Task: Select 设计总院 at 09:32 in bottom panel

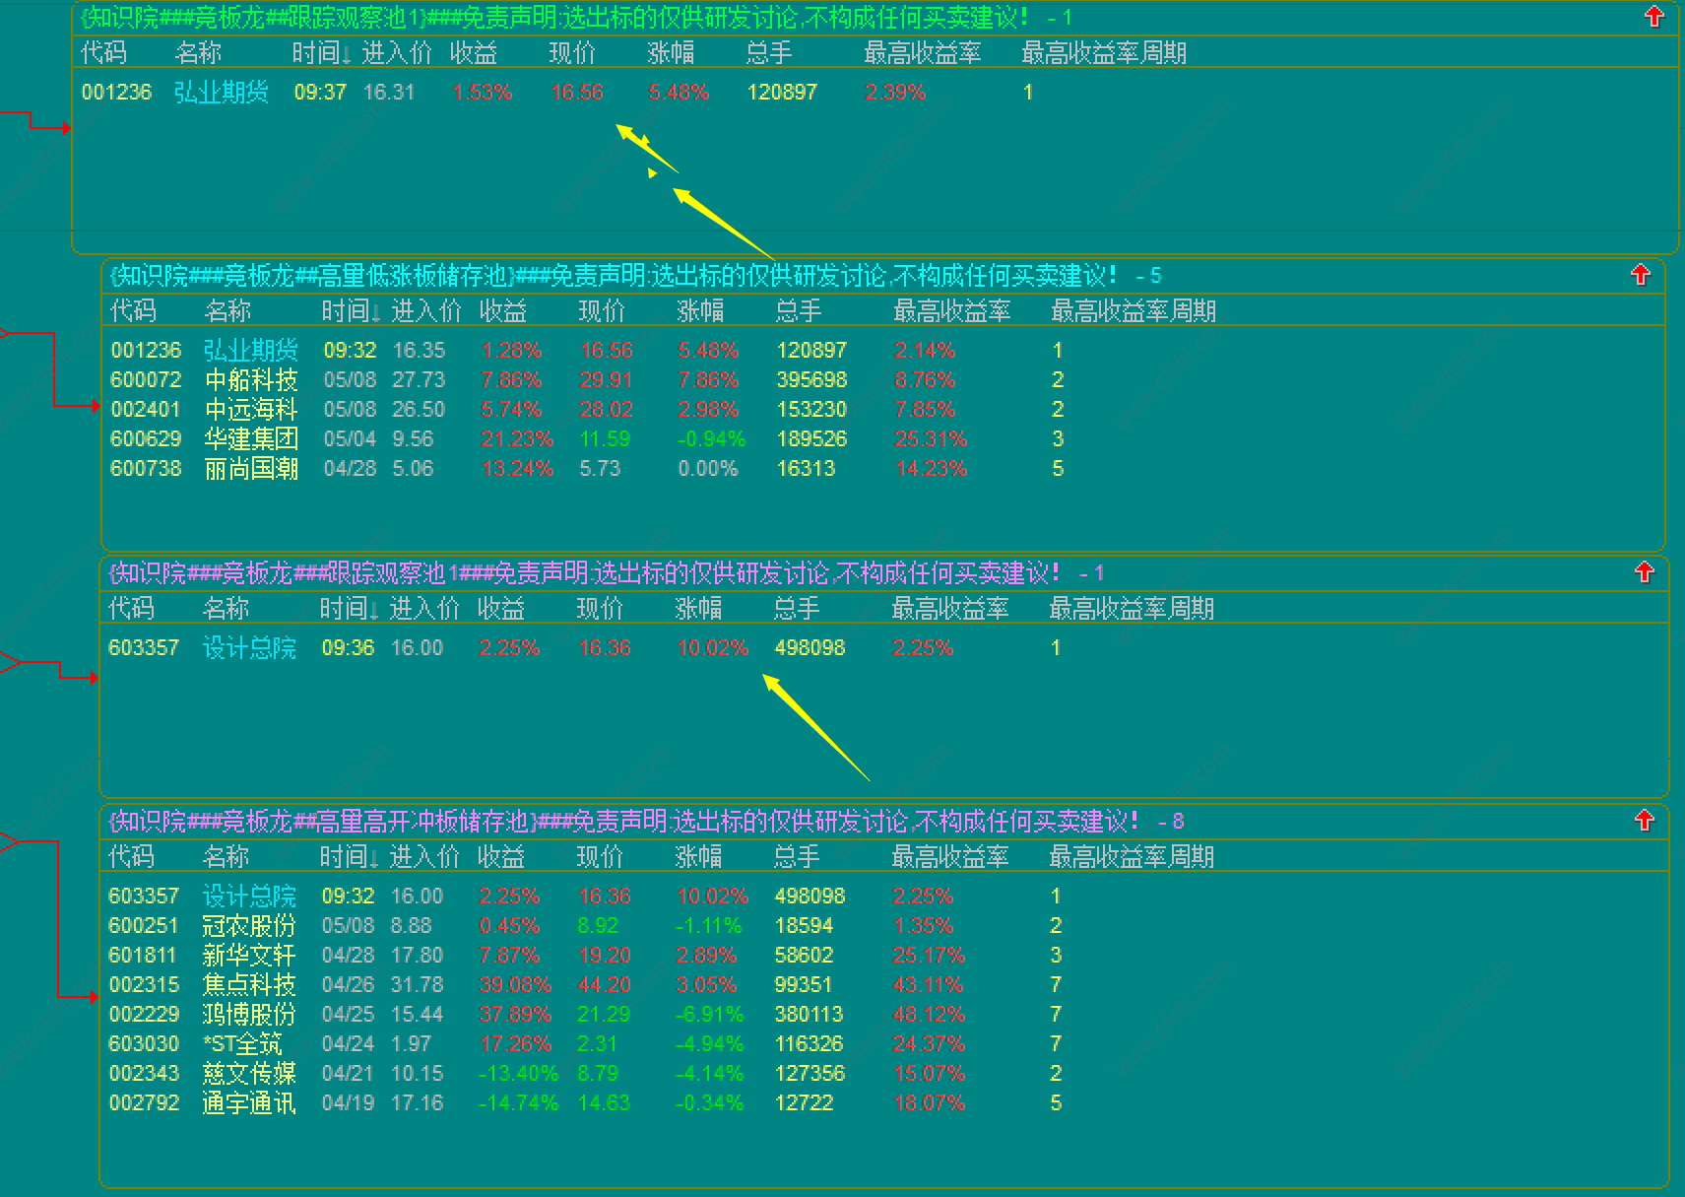Action: tap(249, 897)
